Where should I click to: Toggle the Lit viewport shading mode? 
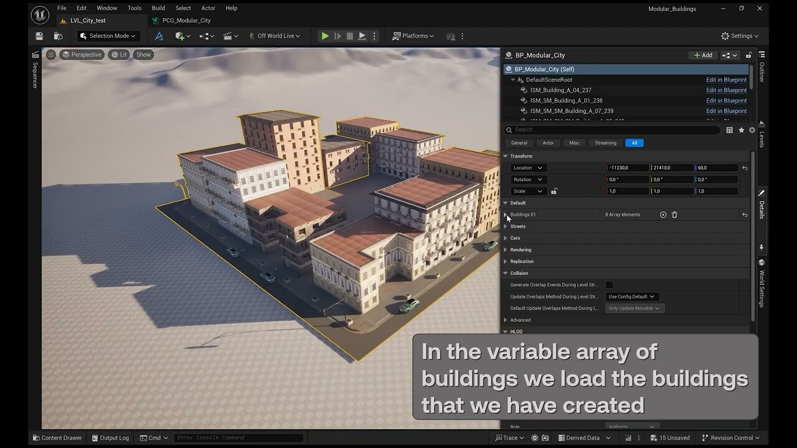(x=118, y=54)
